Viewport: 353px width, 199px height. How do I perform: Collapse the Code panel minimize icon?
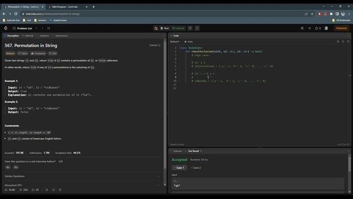(348, 35)
